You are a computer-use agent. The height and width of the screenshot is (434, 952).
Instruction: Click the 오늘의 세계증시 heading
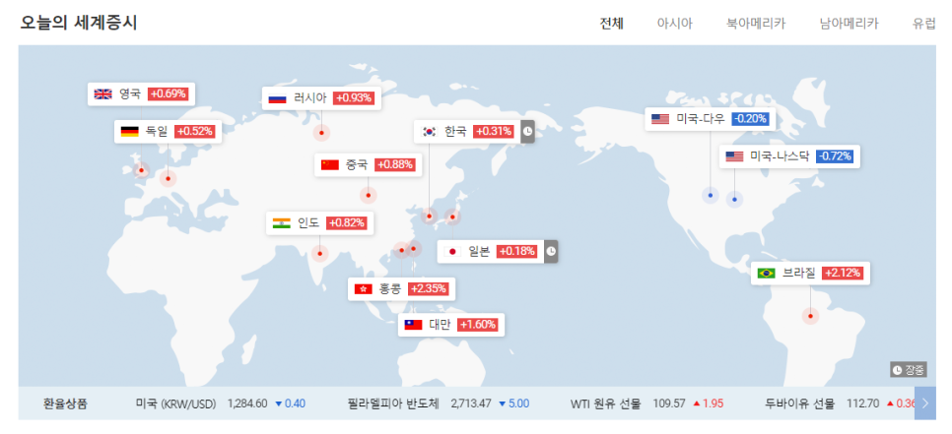78,23
